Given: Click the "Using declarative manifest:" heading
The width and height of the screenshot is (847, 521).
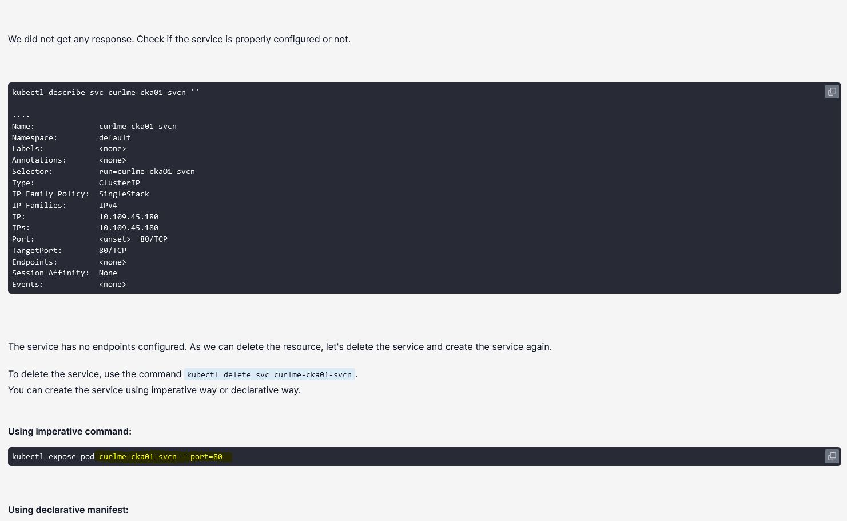Looking at the screenshot, I should [x=68, y=510].
